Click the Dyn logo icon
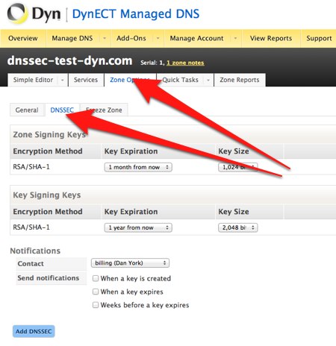Screen dimensions: 336x346 (17, 13)
